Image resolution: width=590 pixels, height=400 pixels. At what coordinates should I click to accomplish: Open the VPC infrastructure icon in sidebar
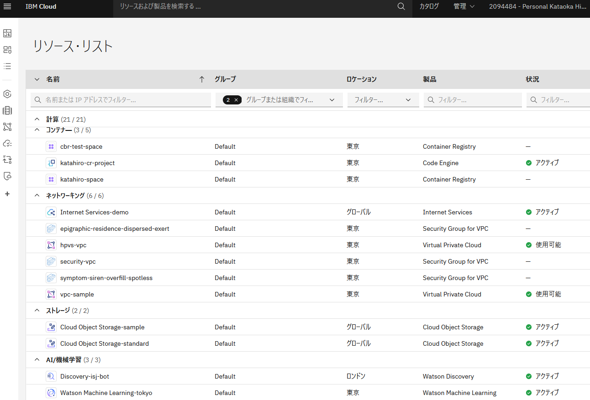click(7, 127)
